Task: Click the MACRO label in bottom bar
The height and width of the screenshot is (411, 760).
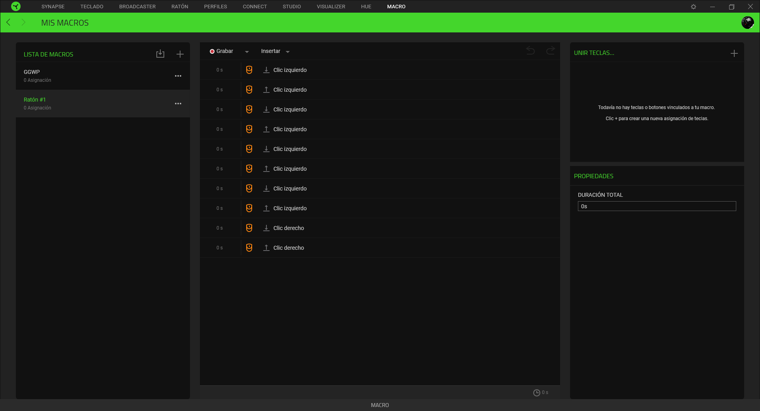Action: pos(380,405)
